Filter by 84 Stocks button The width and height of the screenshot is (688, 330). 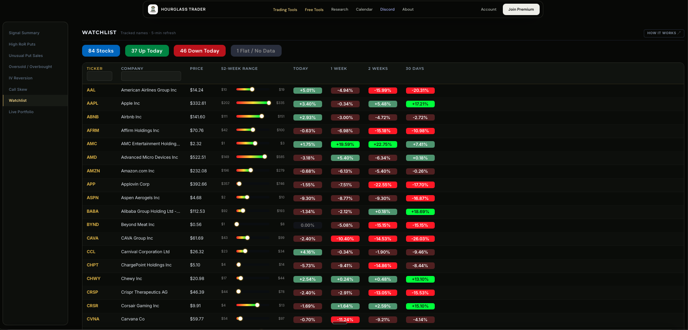[101, 51]
